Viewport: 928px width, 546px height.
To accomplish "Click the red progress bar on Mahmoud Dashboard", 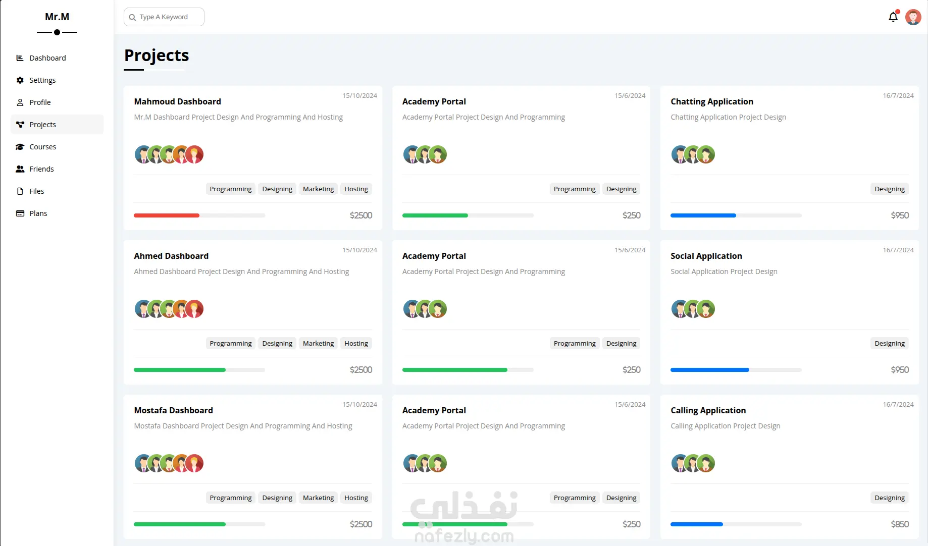I will pyautogui.click(x=167, y=215).
